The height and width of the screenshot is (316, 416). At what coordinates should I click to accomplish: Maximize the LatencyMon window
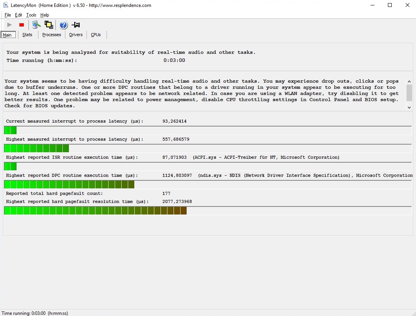390,5
